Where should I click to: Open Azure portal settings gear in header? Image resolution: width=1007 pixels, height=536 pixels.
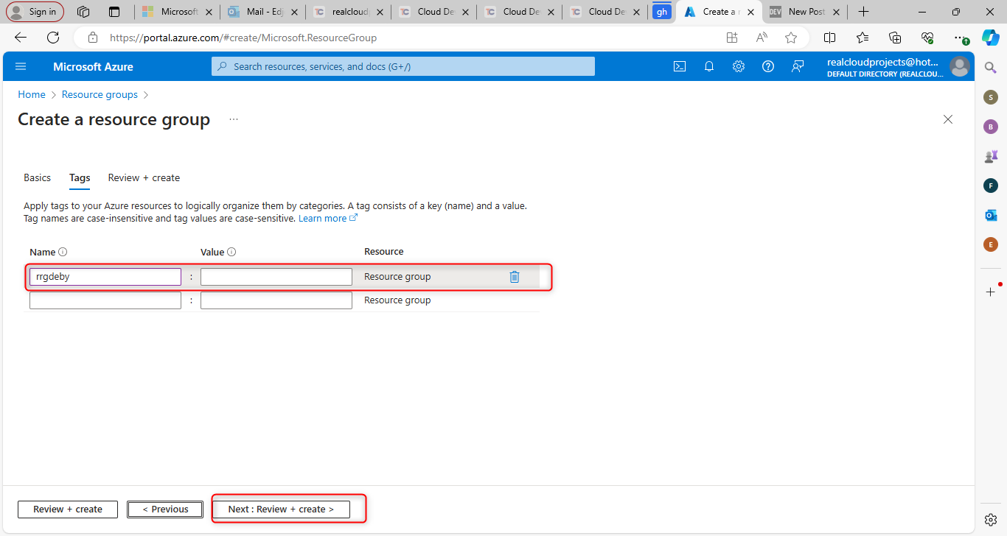(x=739, y=66)
